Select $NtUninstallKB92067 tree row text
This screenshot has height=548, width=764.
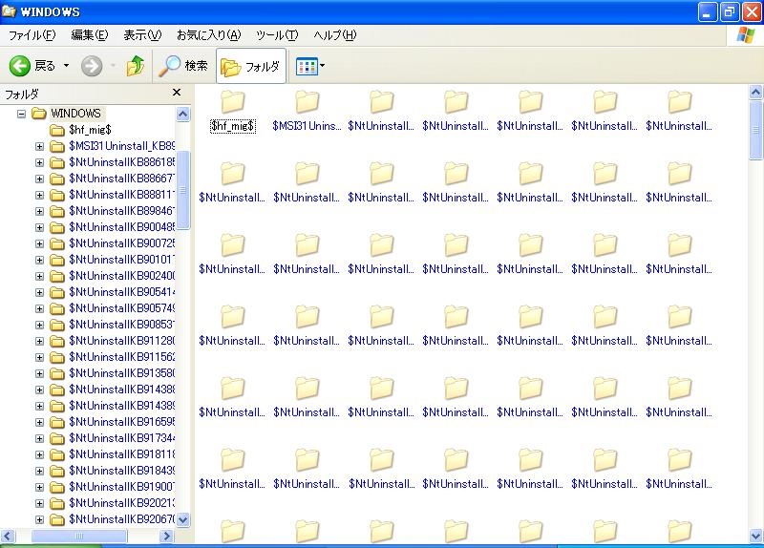(x=122, y=519)
